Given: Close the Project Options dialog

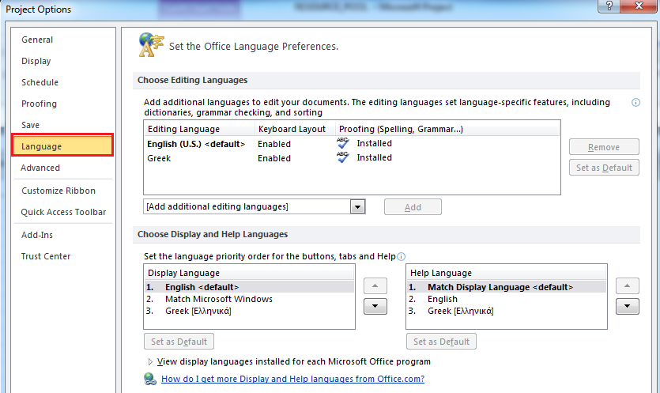Looking at the screenshot, I should (x=639, y=6).
